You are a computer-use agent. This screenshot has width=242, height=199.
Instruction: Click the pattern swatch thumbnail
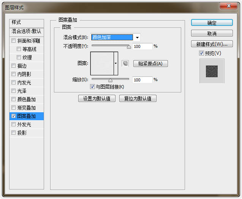pos(102,64)
